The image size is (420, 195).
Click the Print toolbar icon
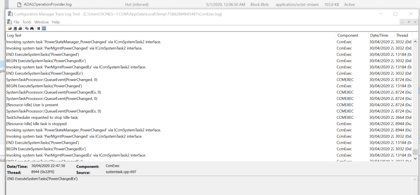point(20,28)
